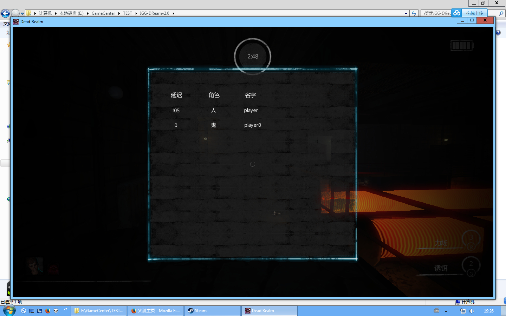Click 已选择 1 项 in the Explorer status bar
Image resolution: width=506 pixels, height=316 pixels.
point(11,302)
